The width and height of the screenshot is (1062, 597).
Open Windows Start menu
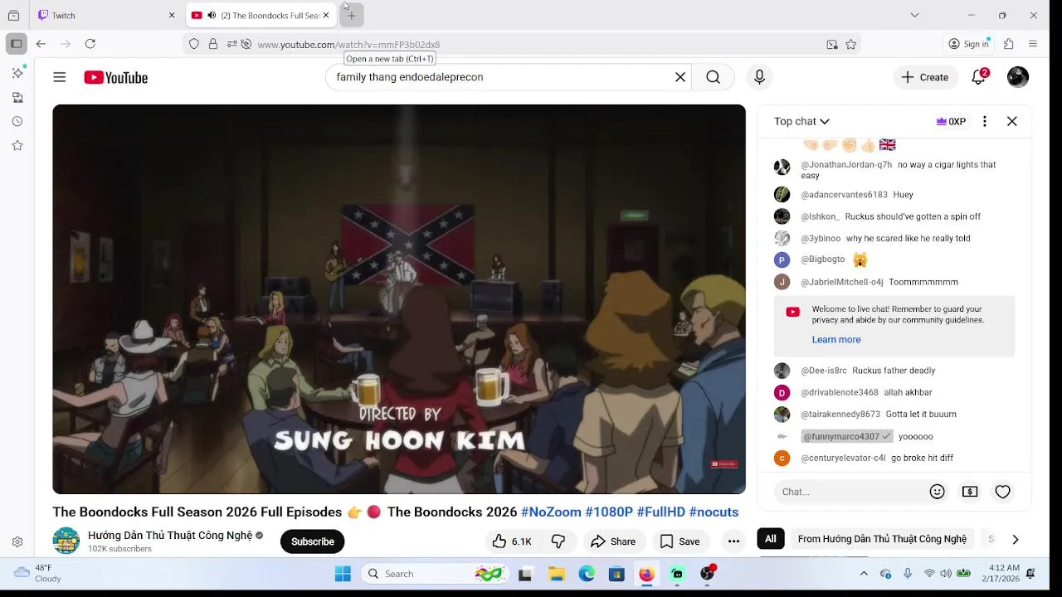pyautogui.click(x=343, y=574)
